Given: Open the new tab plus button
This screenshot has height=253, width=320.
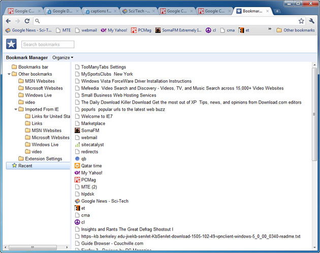Looking at the screenshot, I should (x=277, y=11).
